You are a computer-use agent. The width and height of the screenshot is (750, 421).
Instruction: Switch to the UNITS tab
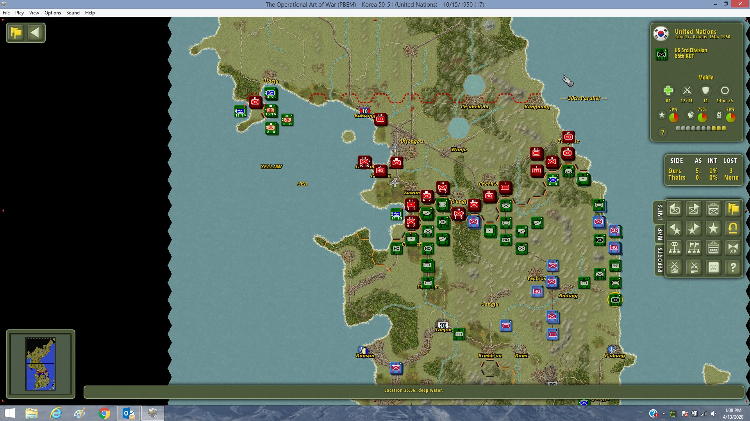pyautogui.click(x=660, y=212)
